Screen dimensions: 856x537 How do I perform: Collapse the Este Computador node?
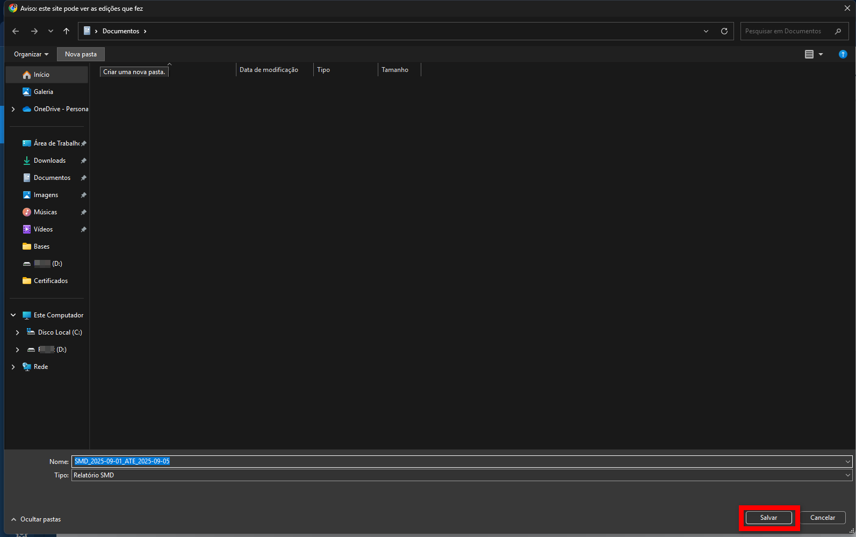coord(13,315)
